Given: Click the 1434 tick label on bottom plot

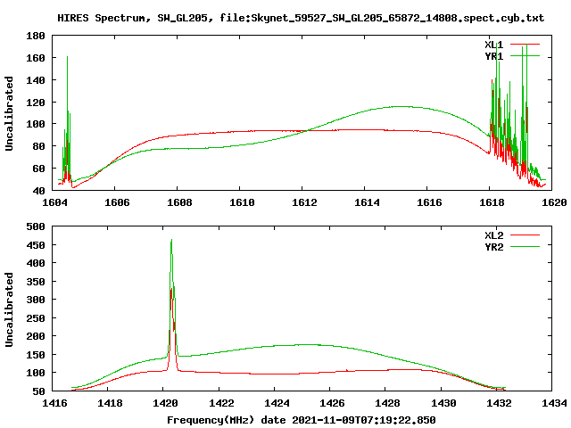Looking at the screenshot, I should tap(554, 403).
